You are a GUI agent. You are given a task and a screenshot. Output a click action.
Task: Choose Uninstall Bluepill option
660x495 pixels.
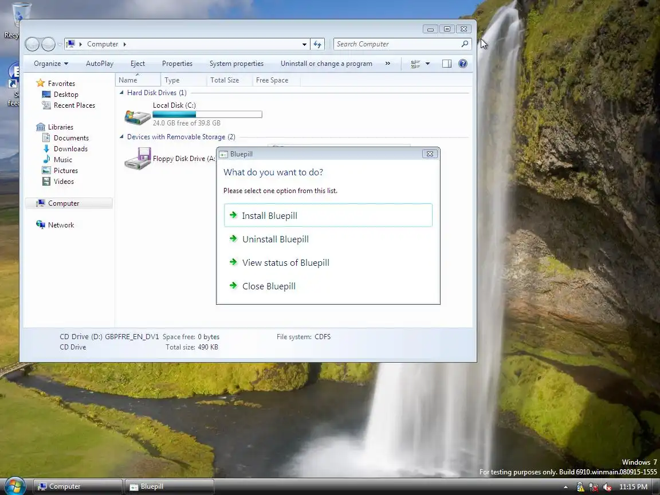pos(328,239)
